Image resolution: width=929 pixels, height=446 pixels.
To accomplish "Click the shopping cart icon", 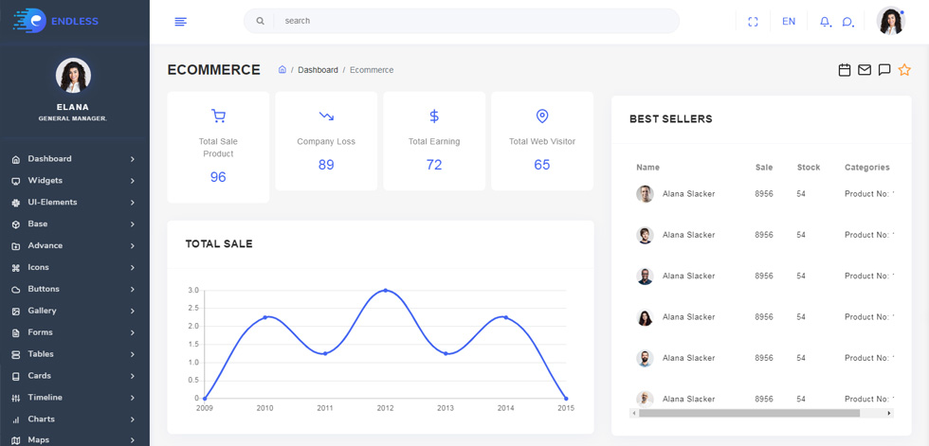I will coord(218,116).
